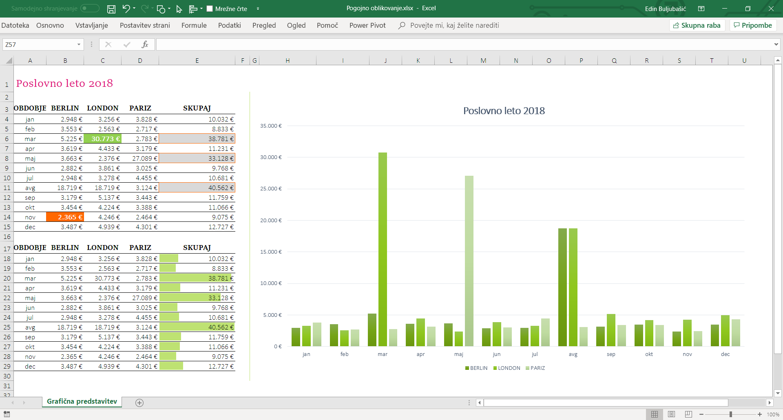
Task: Click the Cancel entry X icon
Action: tap(108, 44)
